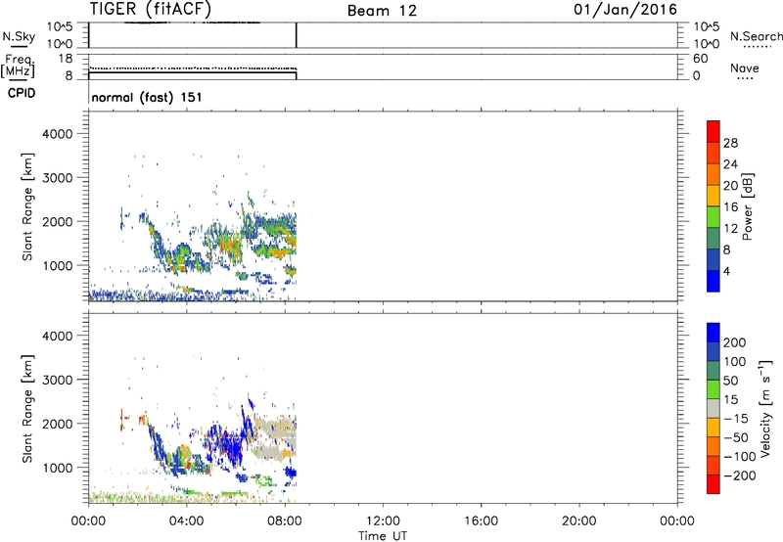Image resolution: width=783 pixels, height=542 pixels.
Task: Click the N.Sky legend label
Action: 19,36
